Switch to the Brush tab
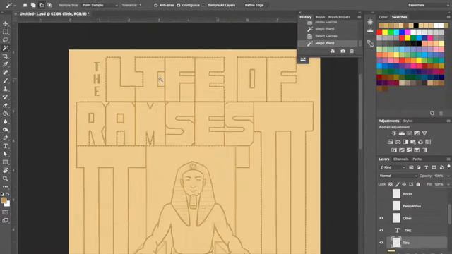The image size is (452, 254). [320, 17]
